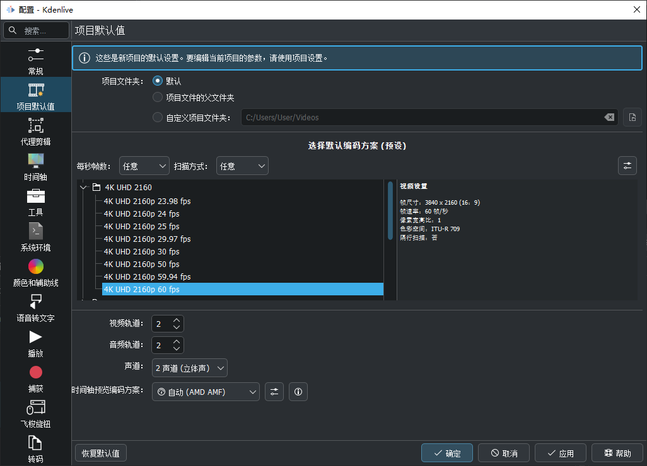Viewport: 647px width, 466px height.
Task: Collapse the 4K UHD 2160 preset group
Action: [x=83, y=187]
